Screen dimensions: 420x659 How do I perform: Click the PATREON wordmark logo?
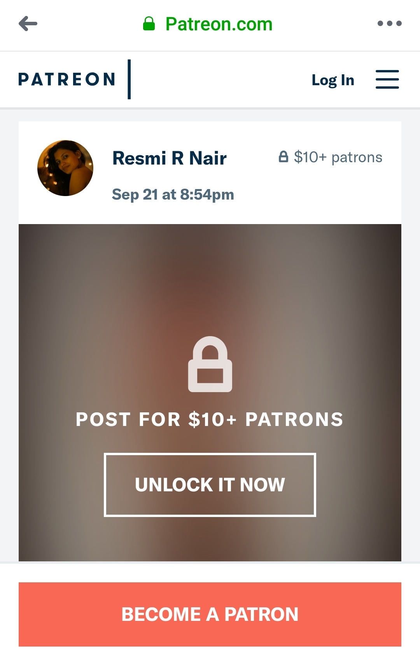(67, 79)
